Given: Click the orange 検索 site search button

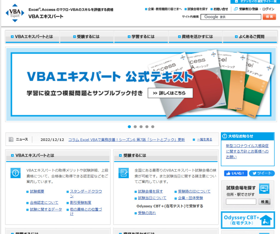Looking at the screenshot, I should tap(269, 17).
